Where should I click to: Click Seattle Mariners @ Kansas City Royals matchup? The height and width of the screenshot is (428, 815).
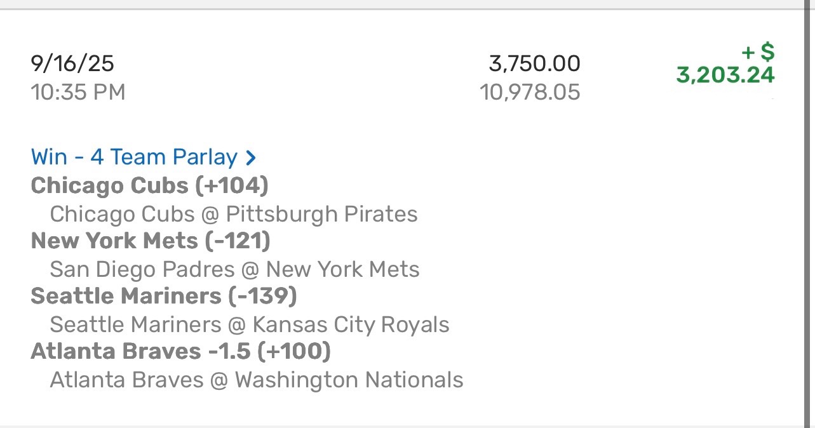249,324
